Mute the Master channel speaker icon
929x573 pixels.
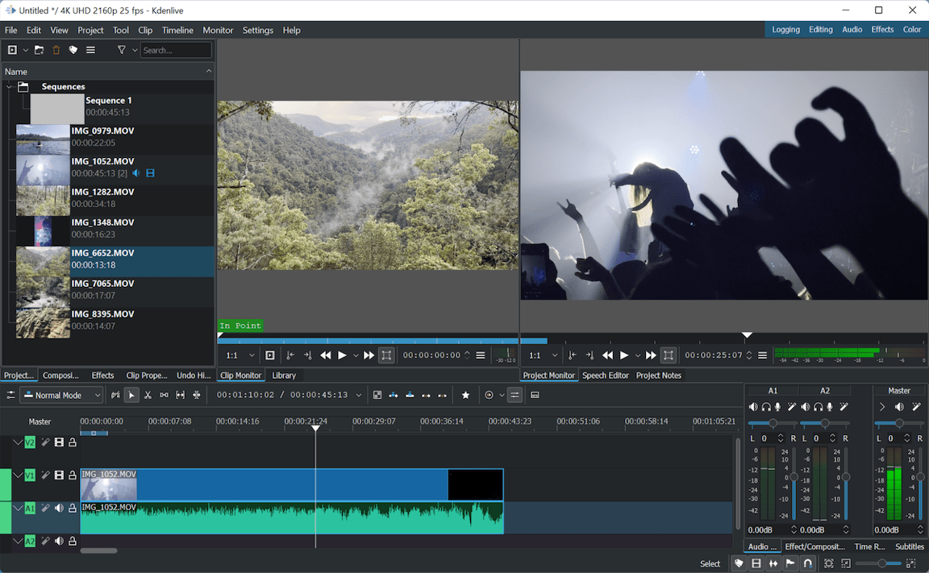tap(898, 407)
